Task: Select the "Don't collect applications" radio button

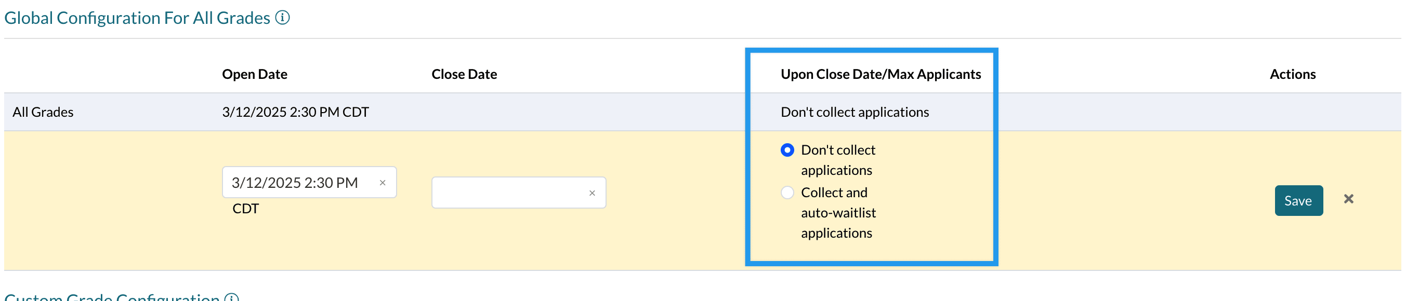Action: [787, 150]
